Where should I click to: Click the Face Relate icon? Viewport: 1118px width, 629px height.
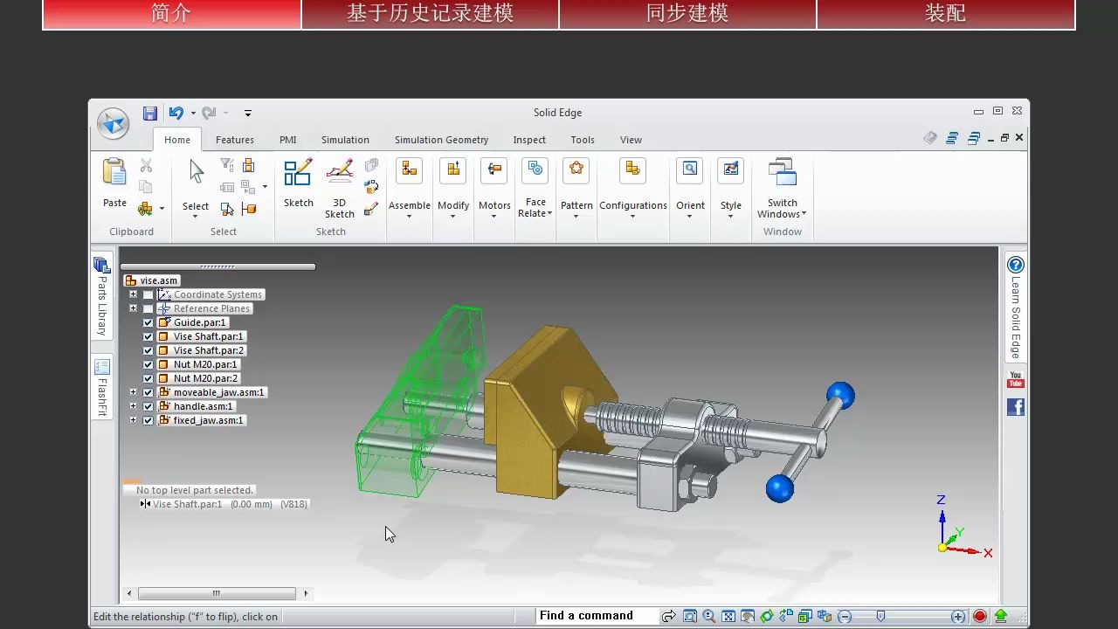click(x=535, y=169)
